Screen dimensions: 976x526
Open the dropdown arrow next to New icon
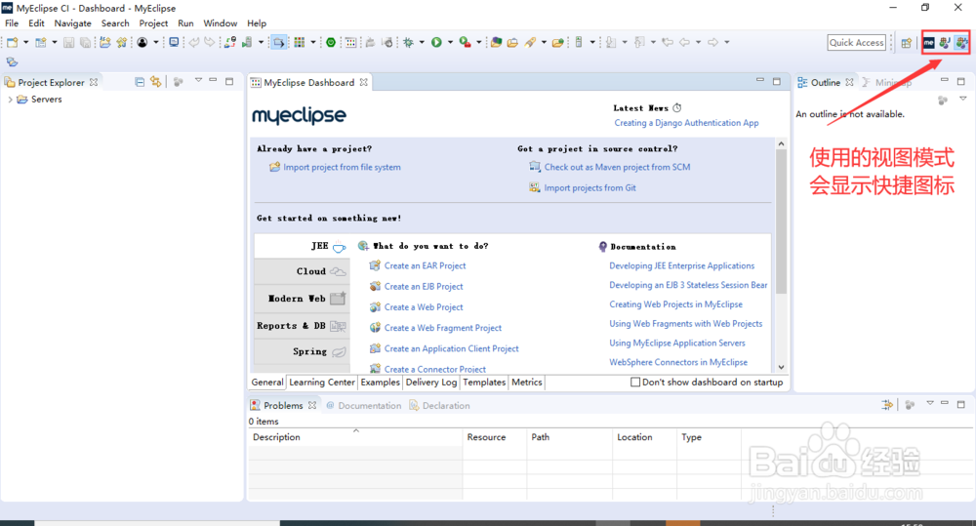(x=25, y=42)
